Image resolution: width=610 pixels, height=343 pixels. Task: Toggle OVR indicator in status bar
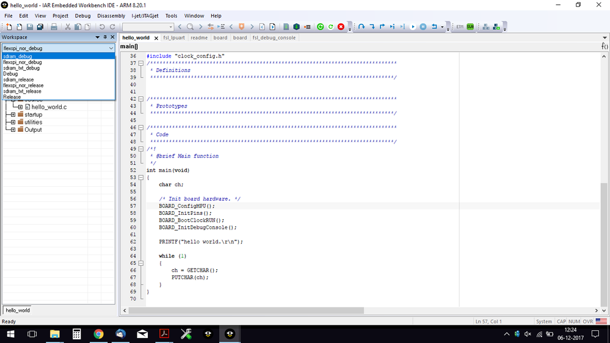(588, 322)
